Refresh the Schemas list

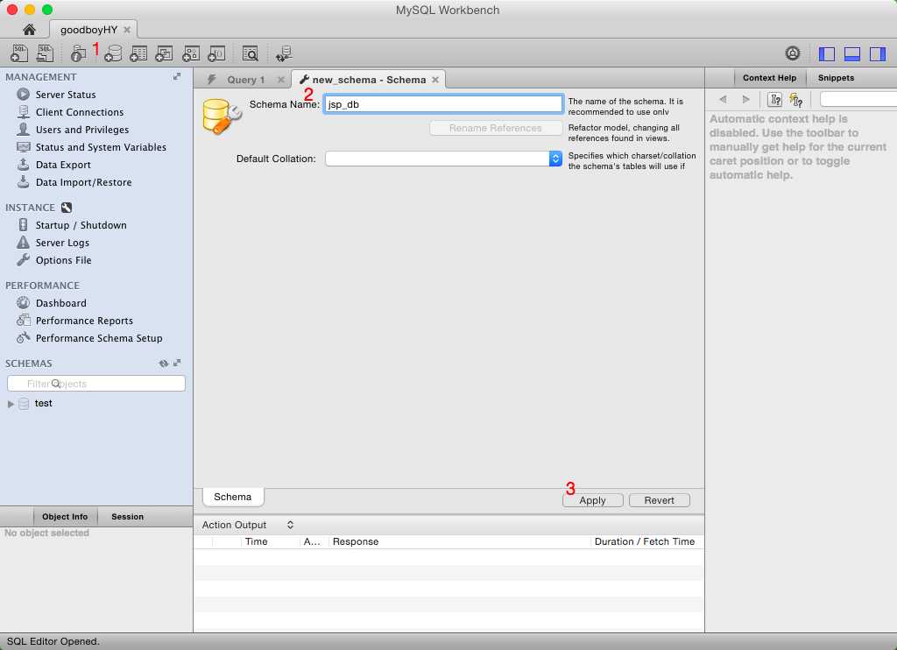point(164,364)
